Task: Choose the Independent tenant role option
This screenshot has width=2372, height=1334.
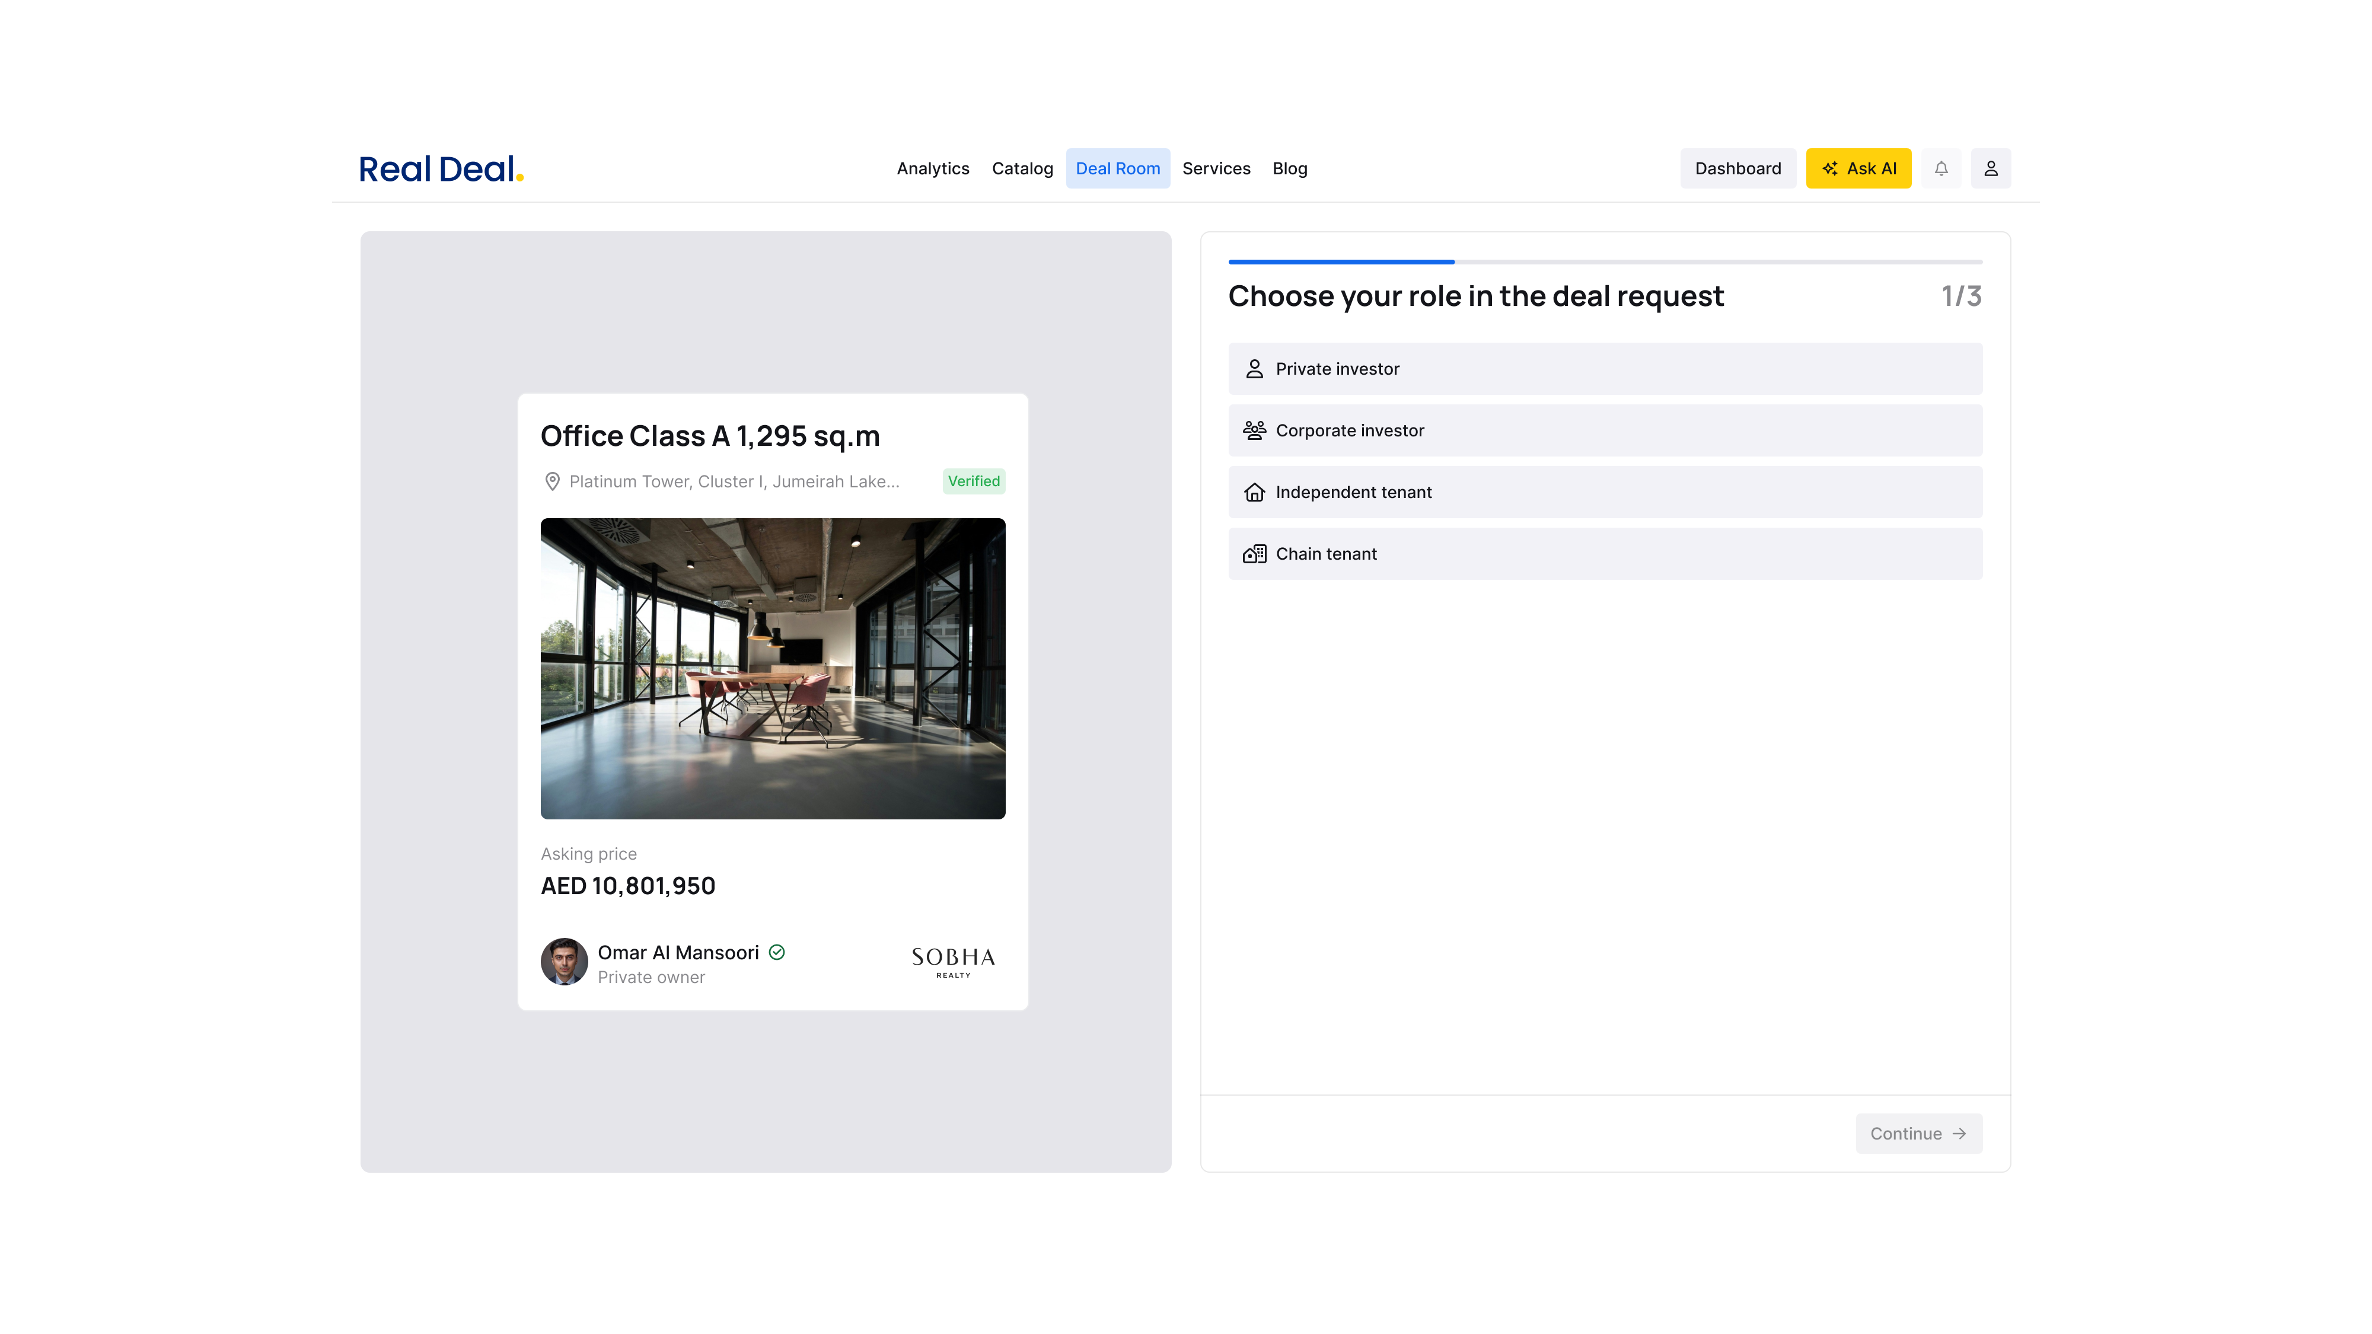Action: pyautogui.click(x=1605, y=492)
